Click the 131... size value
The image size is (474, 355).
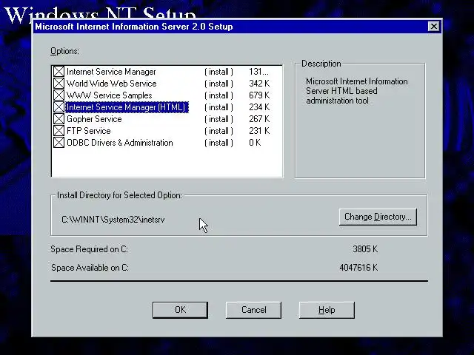point(258,72)
